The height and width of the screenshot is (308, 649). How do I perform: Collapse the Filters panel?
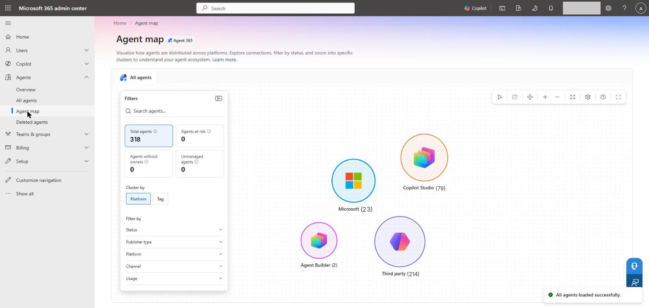(219, 98)
